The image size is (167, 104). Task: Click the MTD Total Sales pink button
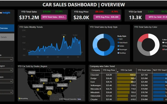[x=54, y=17]
